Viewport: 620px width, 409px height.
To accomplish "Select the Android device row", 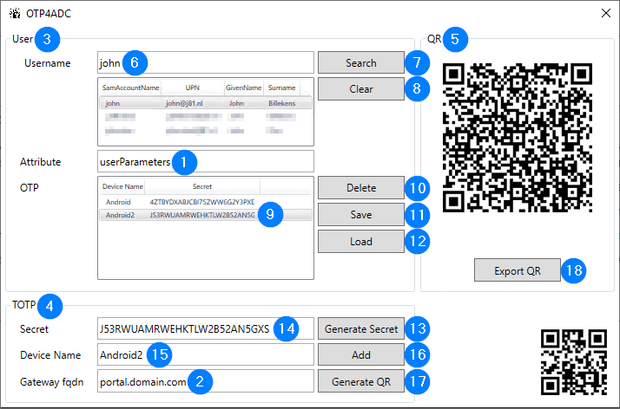I will pyautogui.click(x=206, y=202).
